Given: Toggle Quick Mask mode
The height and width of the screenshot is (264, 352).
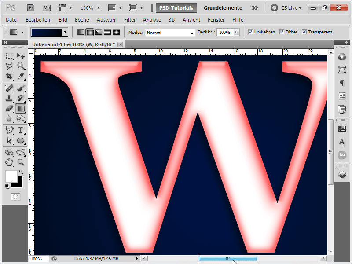Looking at the screenshot, I should pyautogui.click(x=15, y=197).
